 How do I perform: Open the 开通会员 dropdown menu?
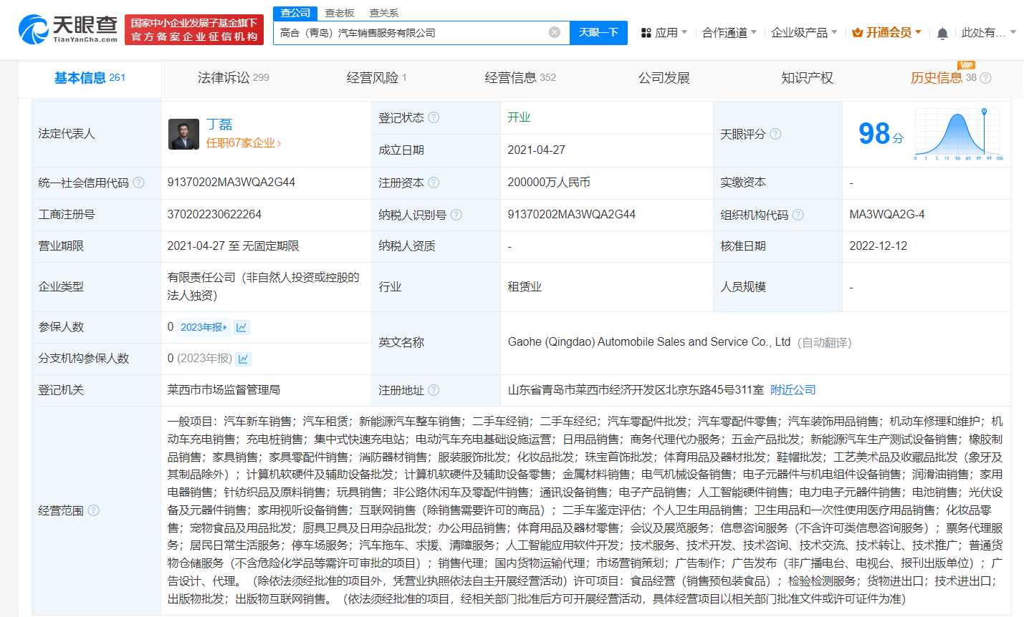click(x=886, y=33)
